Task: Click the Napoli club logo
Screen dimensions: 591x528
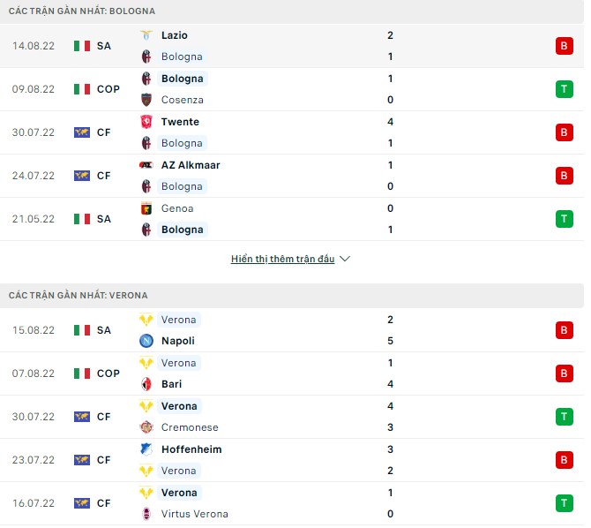Action: [x=146, y=341]
